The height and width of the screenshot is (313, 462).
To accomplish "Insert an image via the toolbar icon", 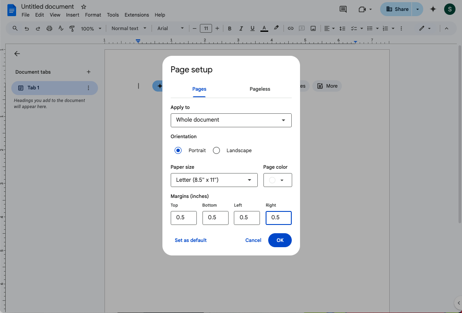I will coord(313,28).
